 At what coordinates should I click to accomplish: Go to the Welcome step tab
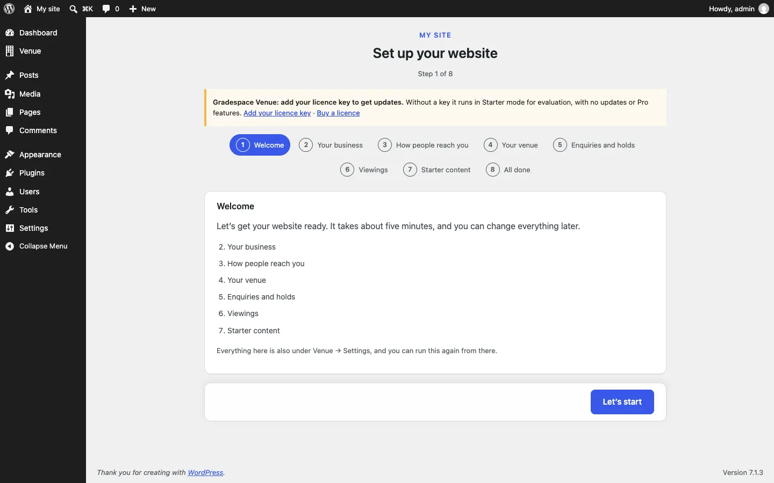point(260,145)
